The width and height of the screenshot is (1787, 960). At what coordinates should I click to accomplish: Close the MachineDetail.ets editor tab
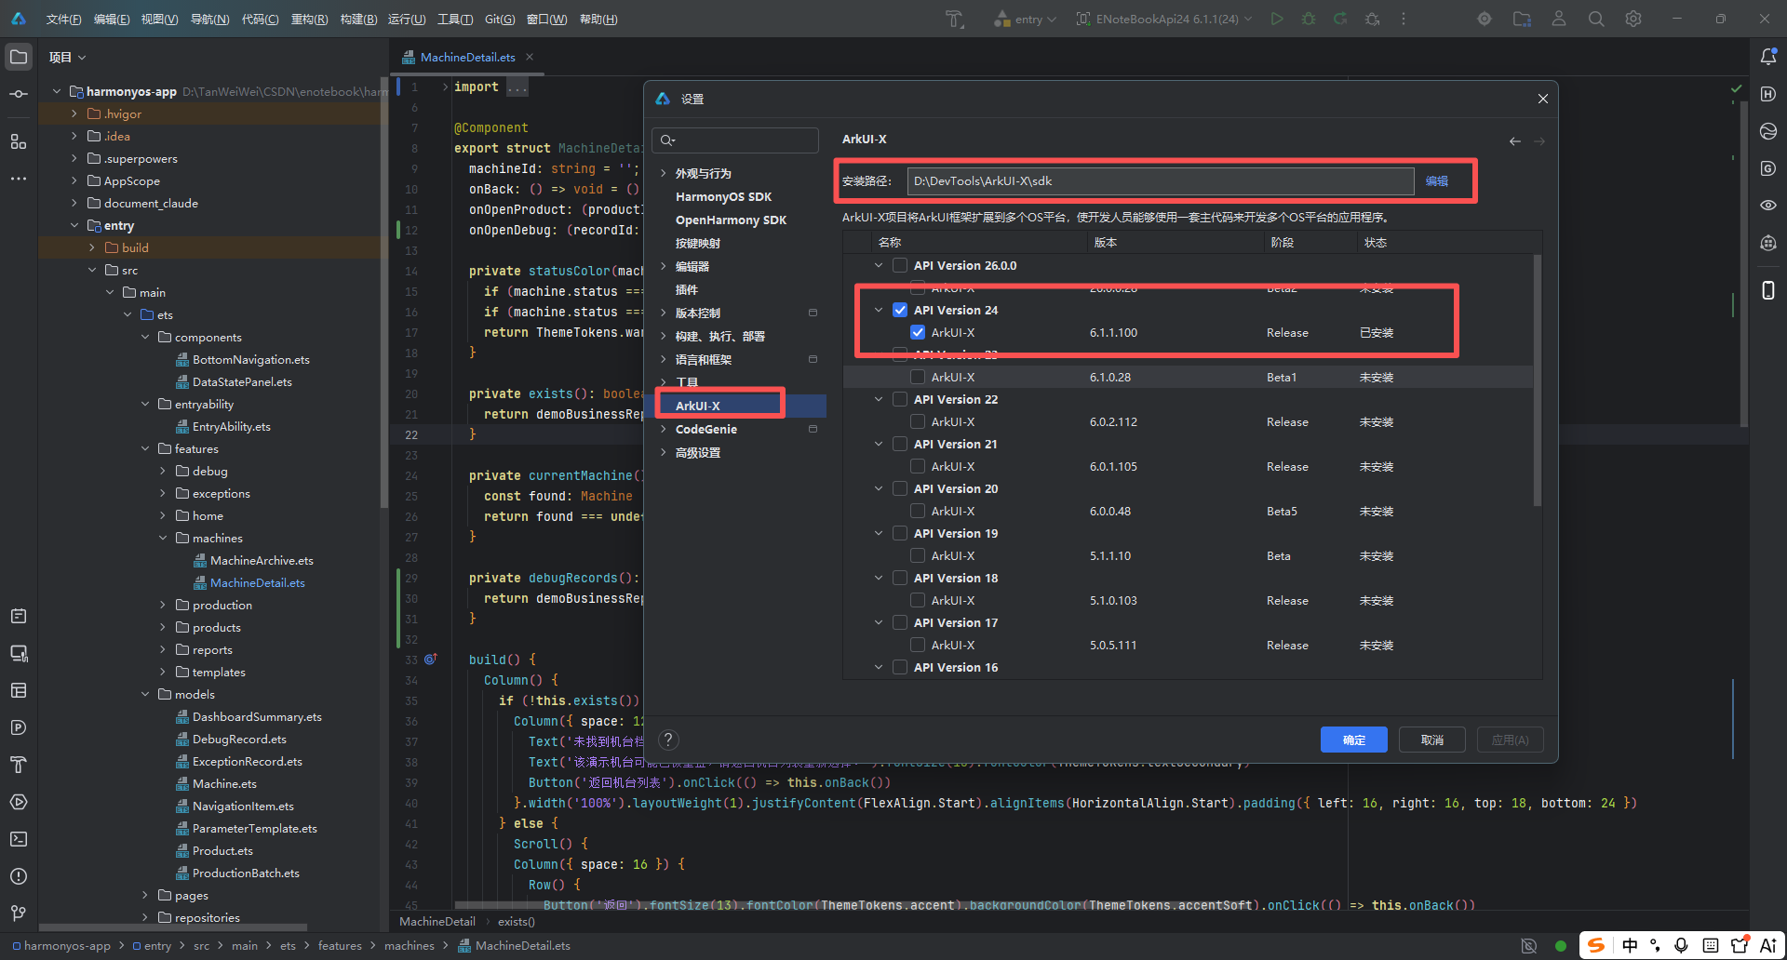coord(530,57)
